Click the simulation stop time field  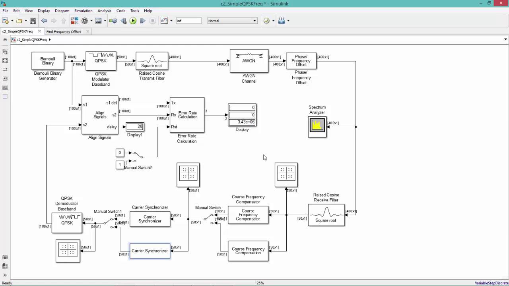click(188, 21)
